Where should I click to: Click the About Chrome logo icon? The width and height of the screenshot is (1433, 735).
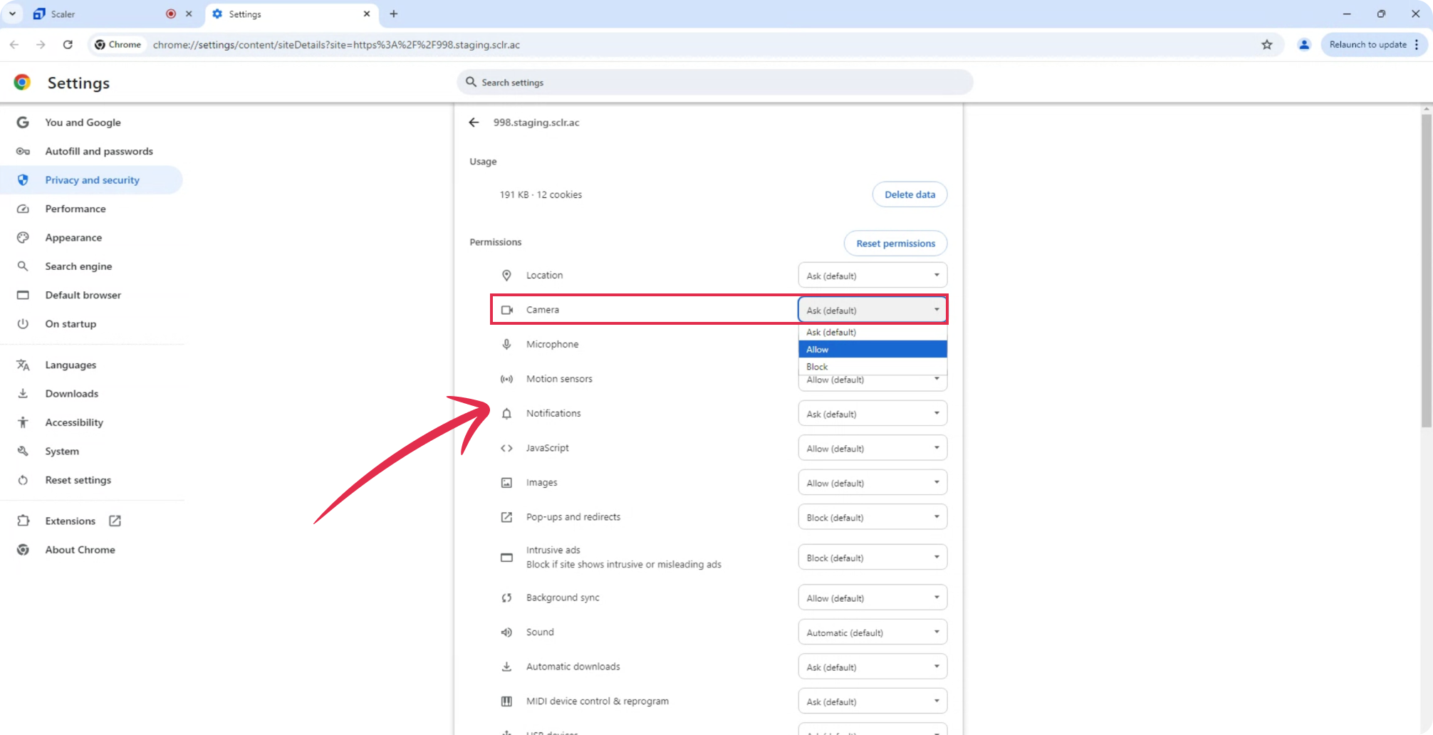pyautogui.click(x=23, y=550)
